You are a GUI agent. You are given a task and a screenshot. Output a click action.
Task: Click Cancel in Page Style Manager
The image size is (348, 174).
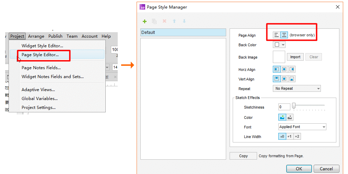pyautogui.click(x=326, y=169)
